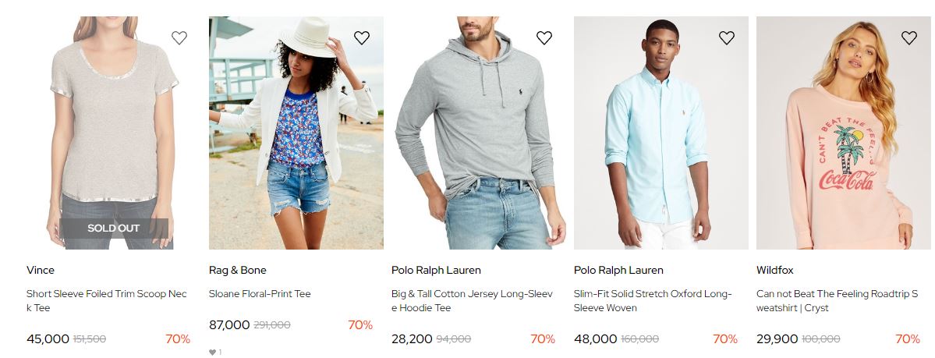Screen dimensions: 935x358
Task: Open Sloane Floral-Print Tee title
Action: pyautogui.click(x=260, y=293)
